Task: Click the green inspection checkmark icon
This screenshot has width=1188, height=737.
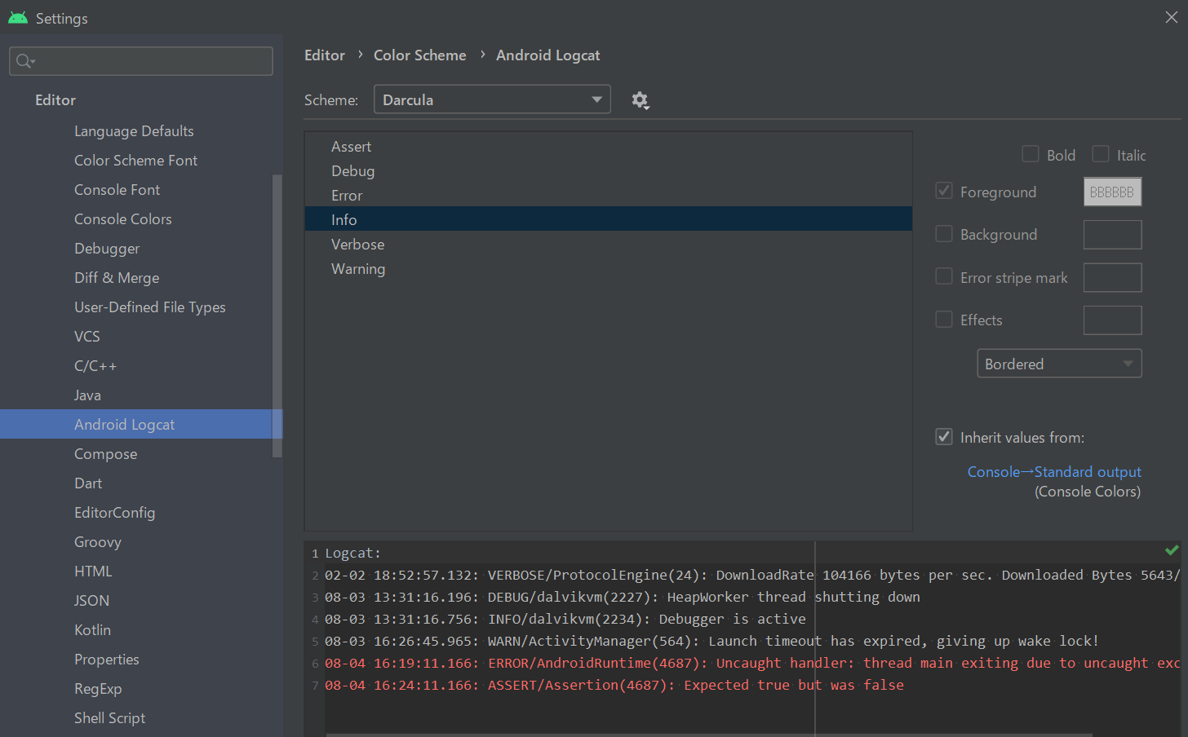Action: tap(1172, 550)
